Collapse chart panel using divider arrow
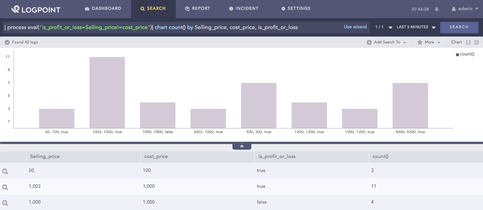Screen dimensions: 483x210 pos(241,146)
